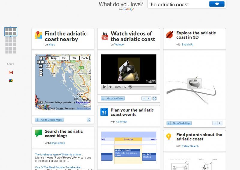Pan the map left with the arrow
Image resolution: width=240 pixels, height=170 pixels.
pos(39,62)
